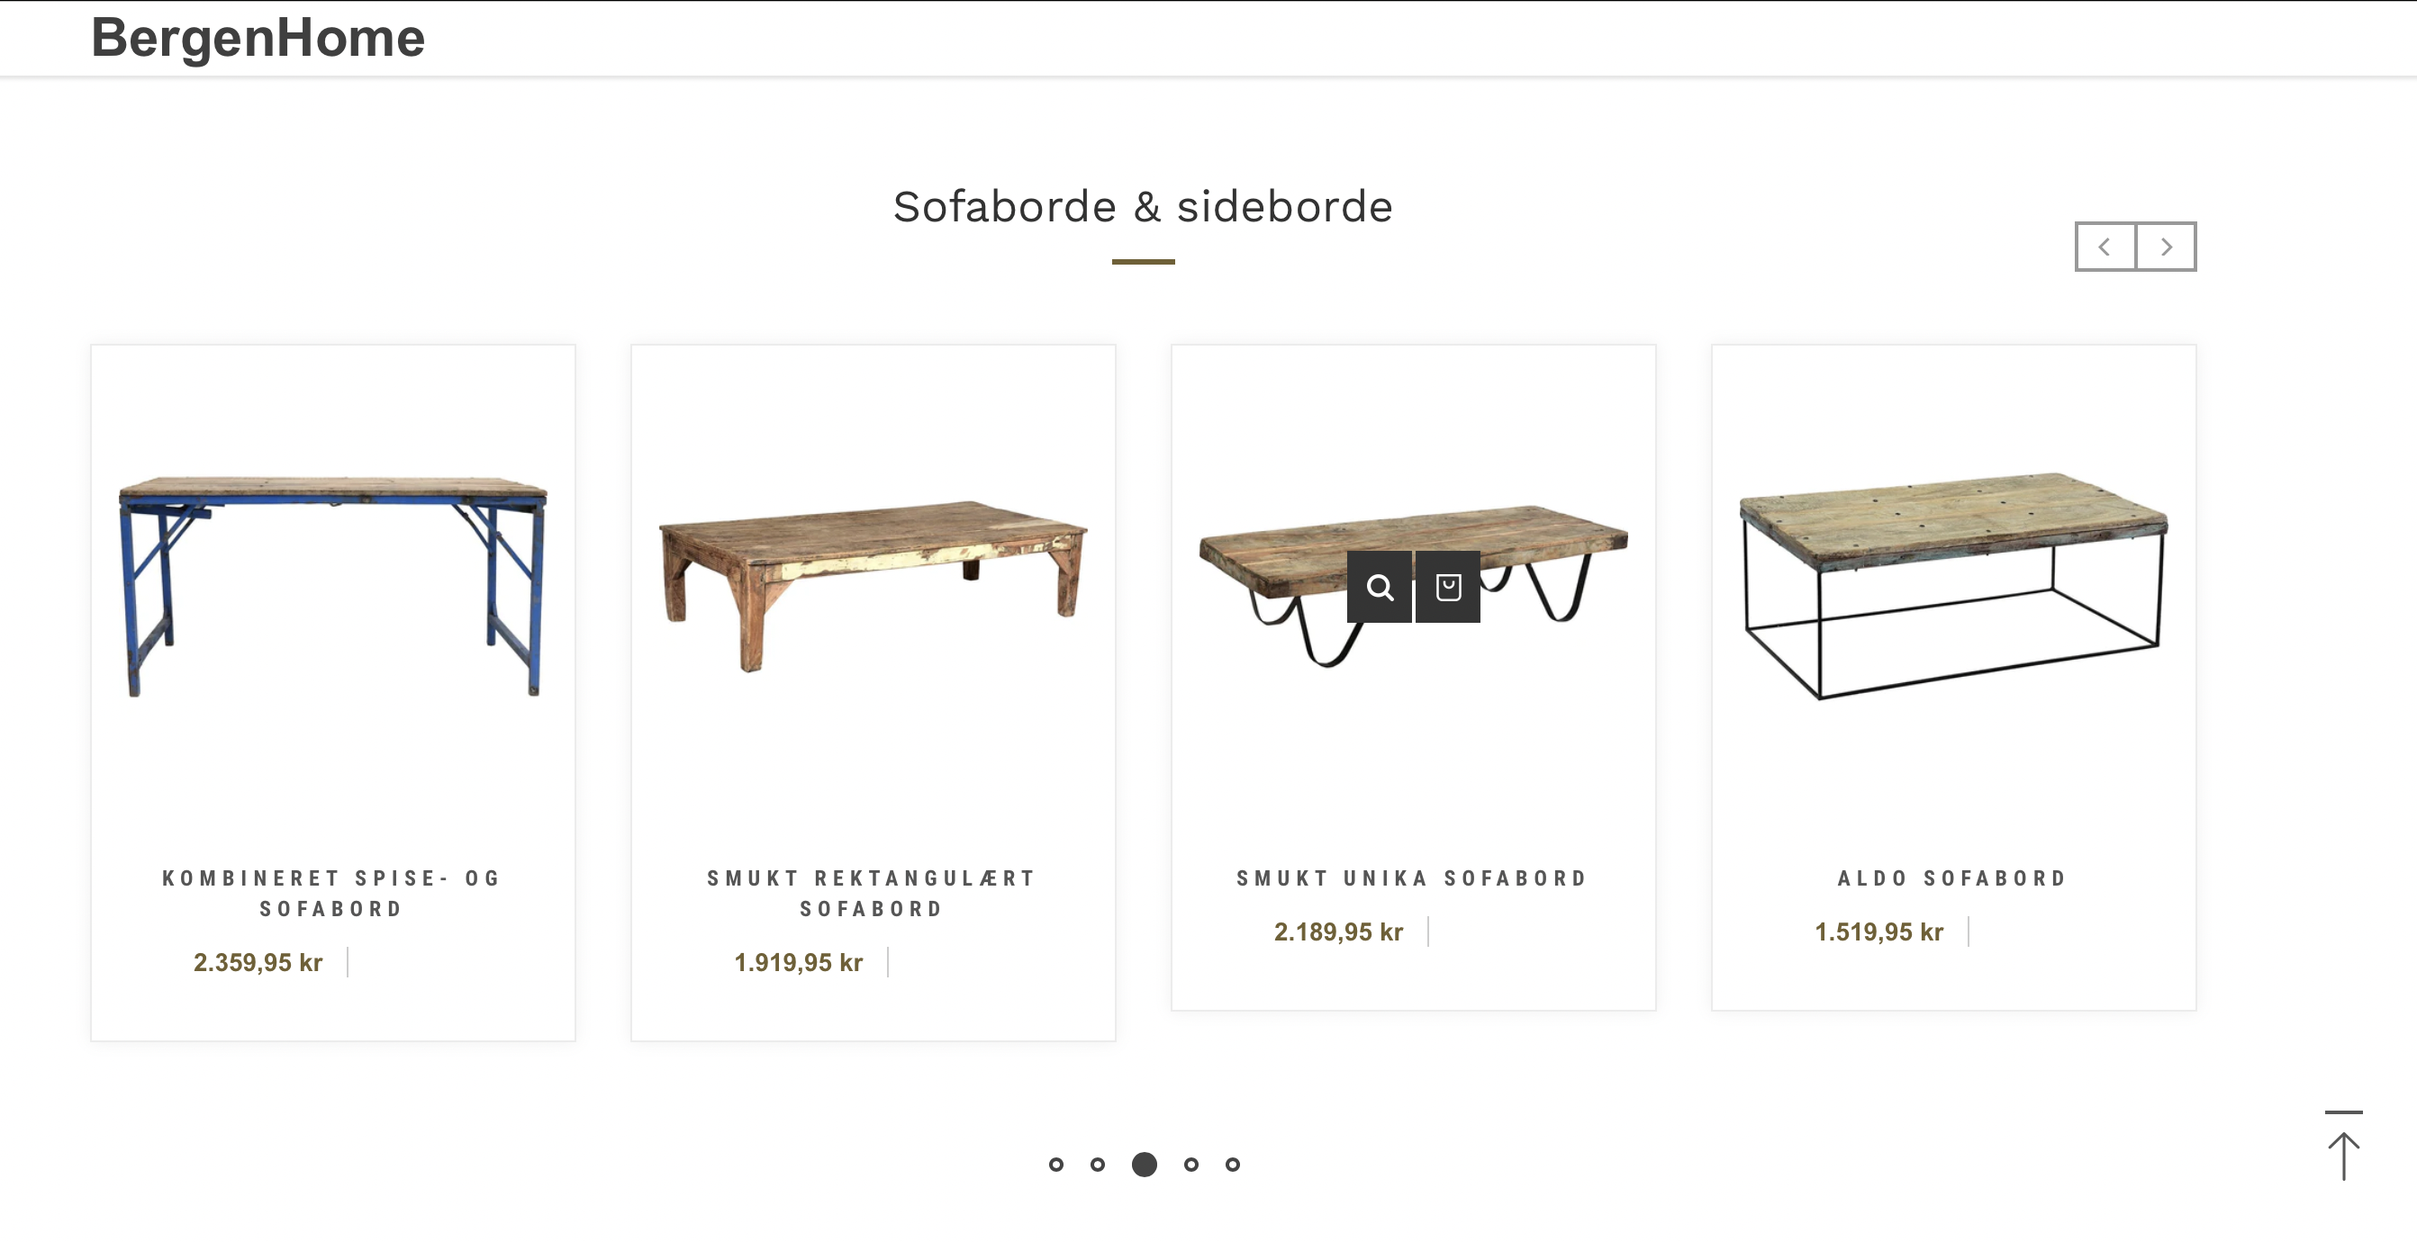Open the BergenHome homepage logo

coord(257,39)
